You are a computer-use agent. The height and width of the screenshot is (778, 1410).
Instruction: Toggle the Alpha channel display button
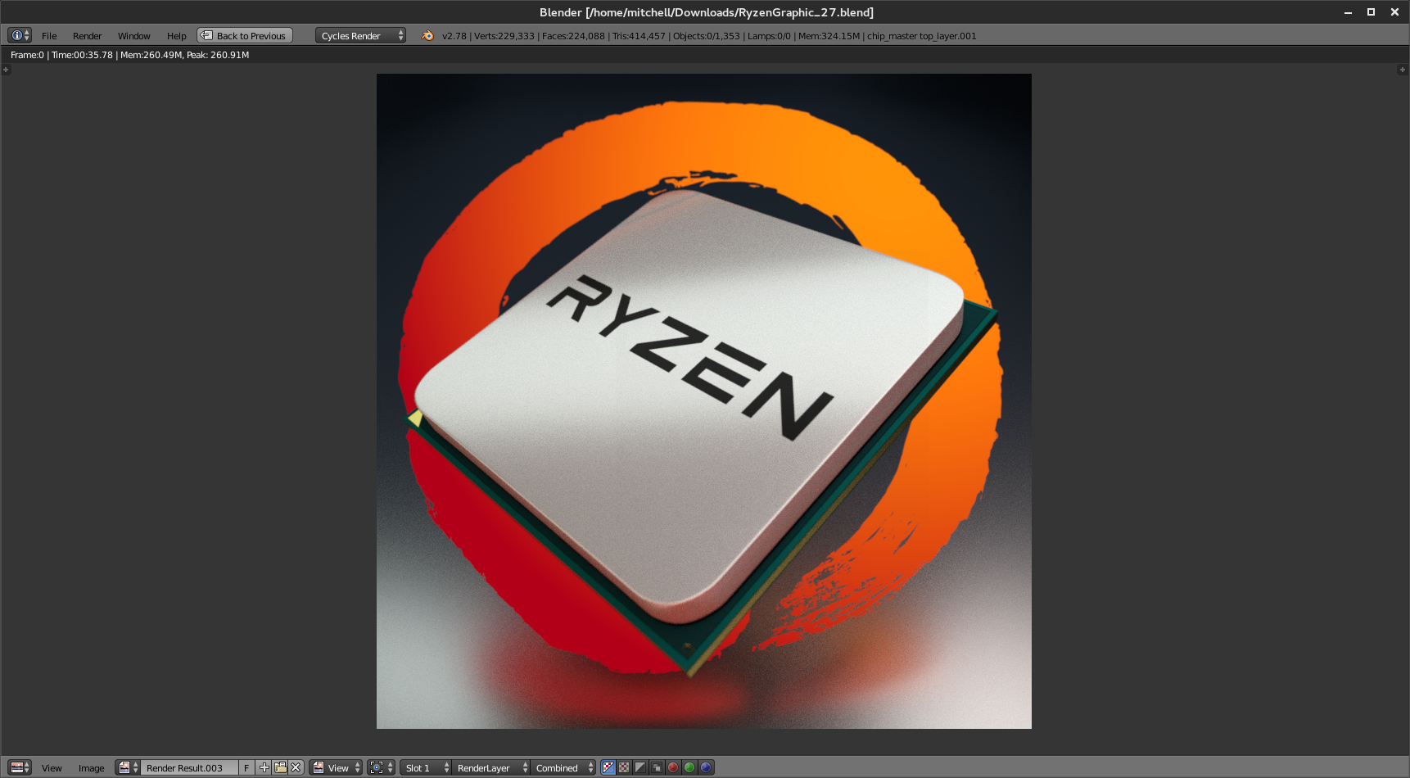coord(640,767)
